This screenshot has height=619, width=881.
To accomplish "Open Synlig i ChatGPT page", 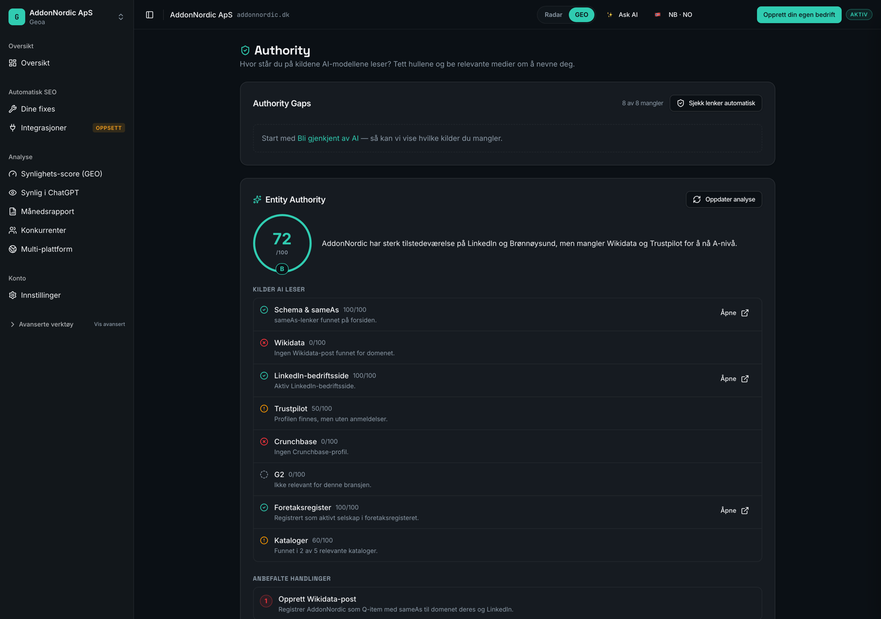I will pos(67,193).
